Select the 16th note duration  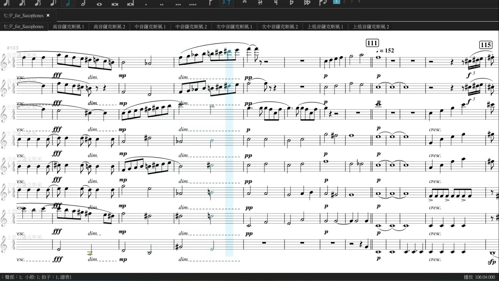(x=38, y=3)
